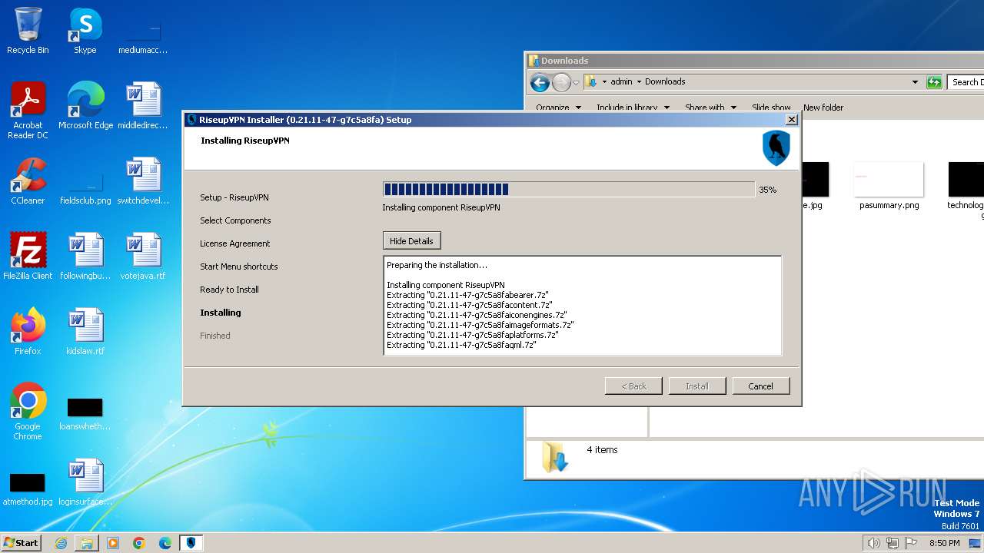Click the installation progress bar
Viewport: 984px width, 553px height.
coord(569,190)
